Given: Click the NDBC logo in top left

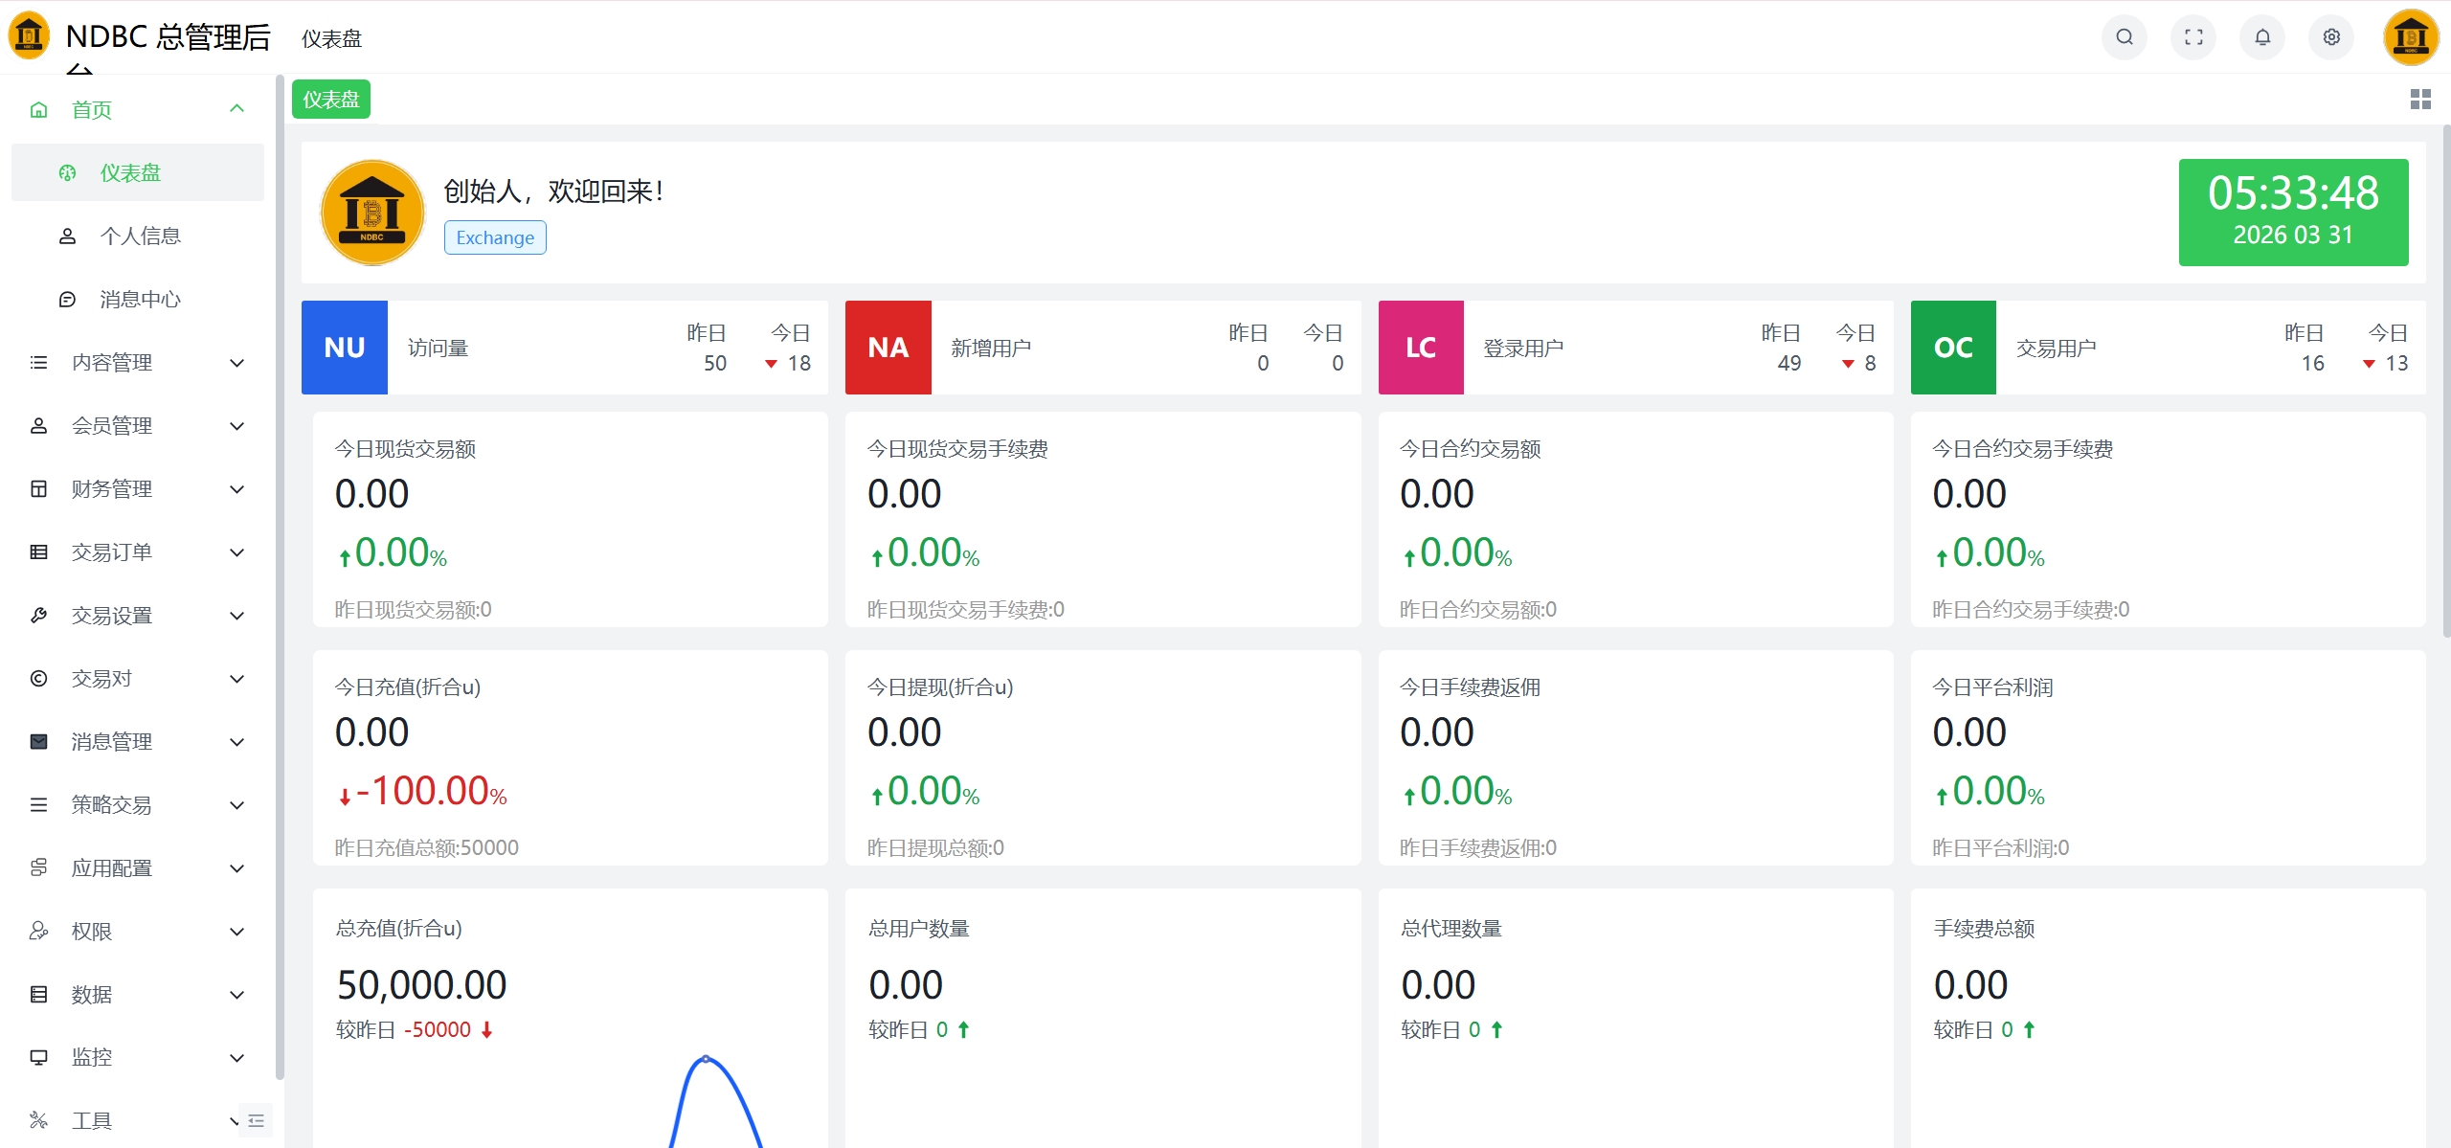Looking at the screenshot, I should point(29,35).
